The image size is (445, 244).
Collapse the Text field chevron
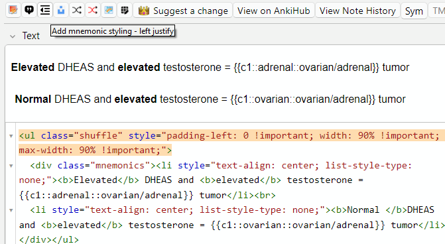[13, 36]
